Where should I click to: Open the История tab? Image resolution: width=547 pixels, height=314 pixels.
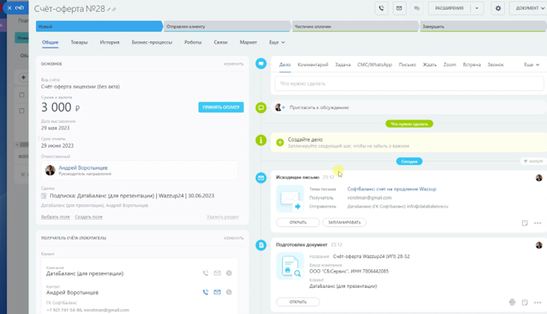109,42
